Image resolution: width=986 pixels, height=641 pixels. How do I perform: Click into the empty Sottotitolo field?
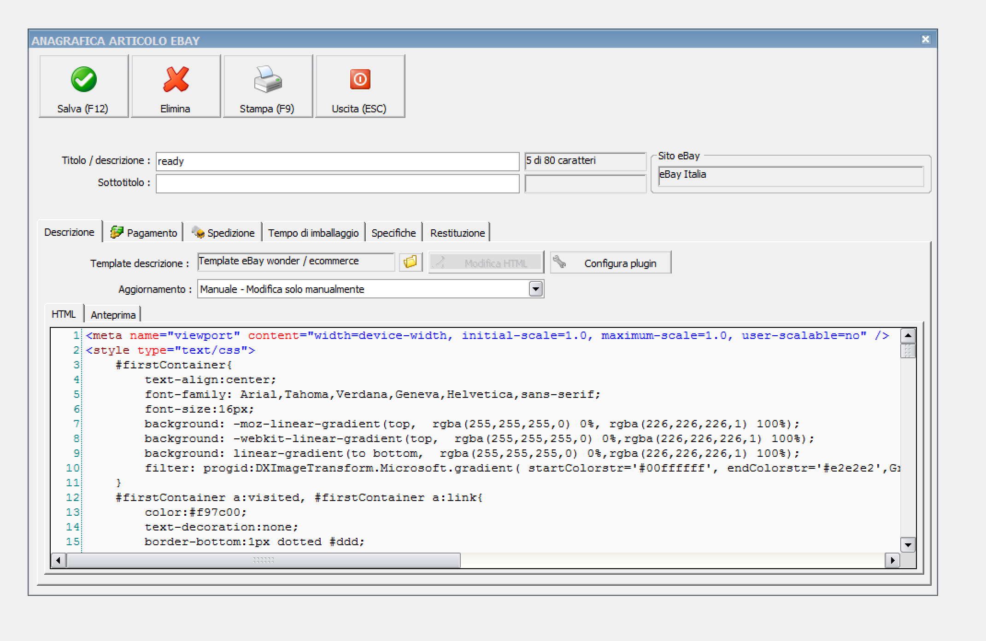(337, 183)
